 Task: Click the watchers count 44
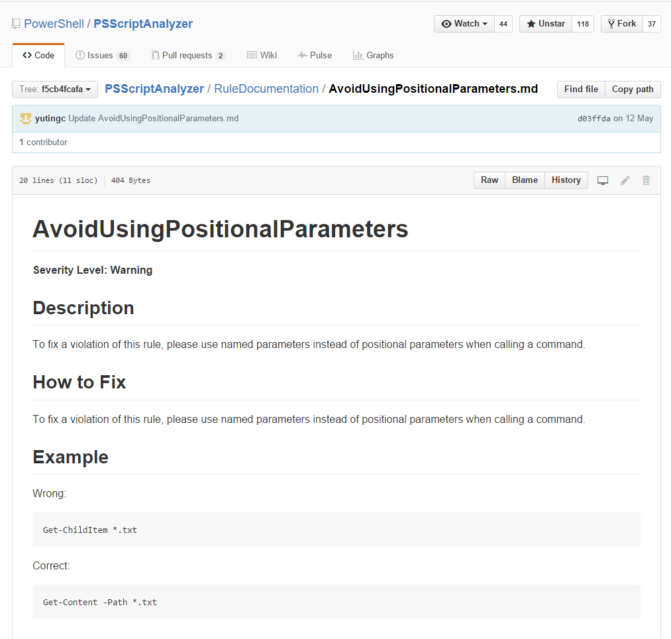pyautogui.click(x=503, y=24)
